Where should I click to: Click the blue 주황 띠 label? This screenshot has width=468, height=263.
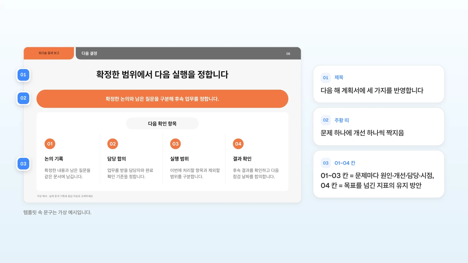coord(342,120)
